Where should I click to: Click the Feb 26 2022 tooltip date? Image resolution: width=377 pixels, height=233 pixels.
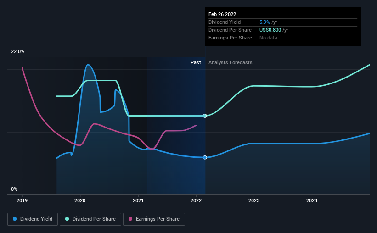point(222,14)
